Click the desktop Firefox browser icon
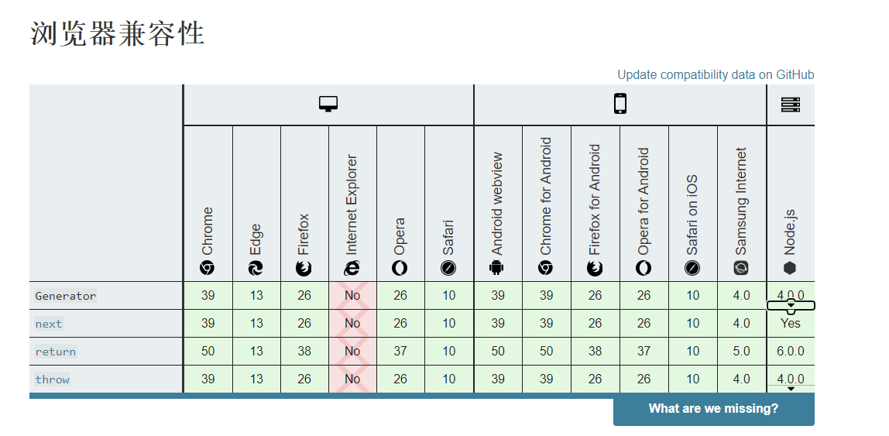Screen dimensions: 889x436 304,268
